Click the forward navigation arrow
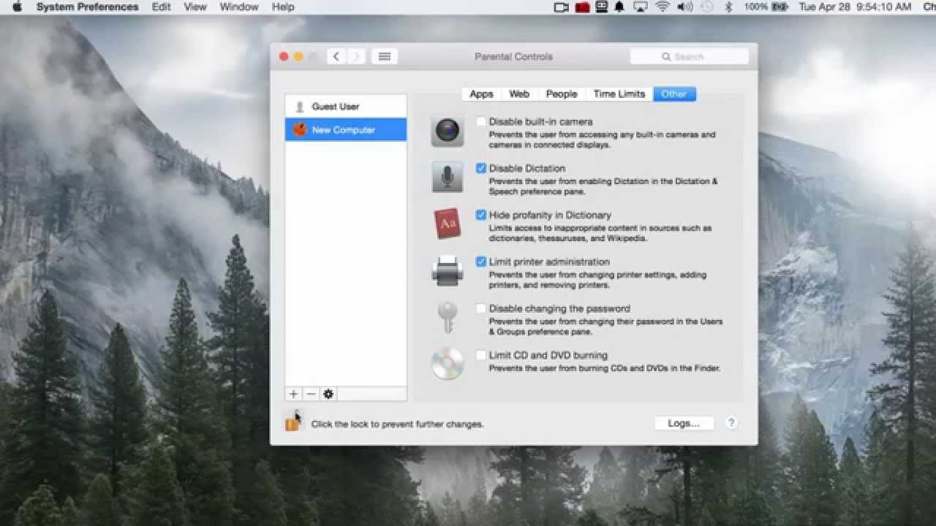Viewport: 936px width, 526px height. tap(356, 56)
